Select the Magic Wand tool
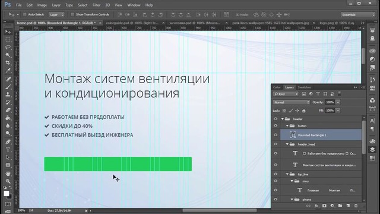 (x=8, y=55)
